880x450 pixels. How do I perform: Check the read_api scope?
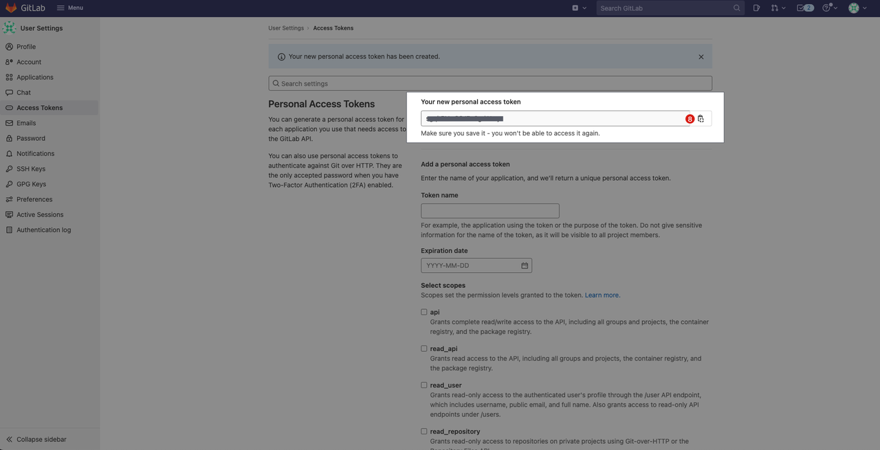pyautogui.click(x=424, y=348)
